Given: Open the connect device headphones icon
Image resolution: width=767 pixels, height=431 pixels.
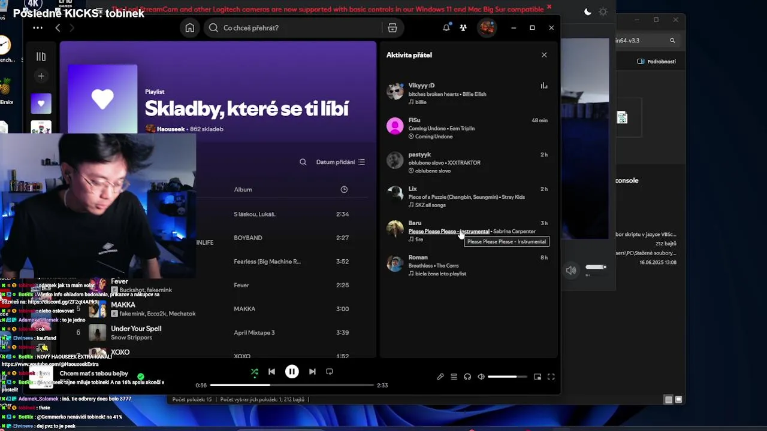Looking at the screenshot, I should tap(467, 377).
